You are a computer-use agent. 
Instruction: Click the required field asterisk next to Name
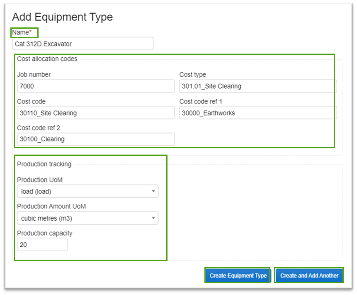(x=31, y=31)
